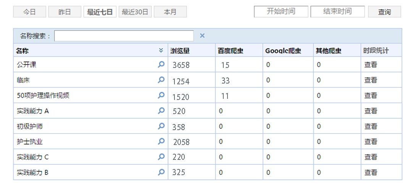Click into the 名称搜索 text box
The image size is (413, 190).
point(124,36)
